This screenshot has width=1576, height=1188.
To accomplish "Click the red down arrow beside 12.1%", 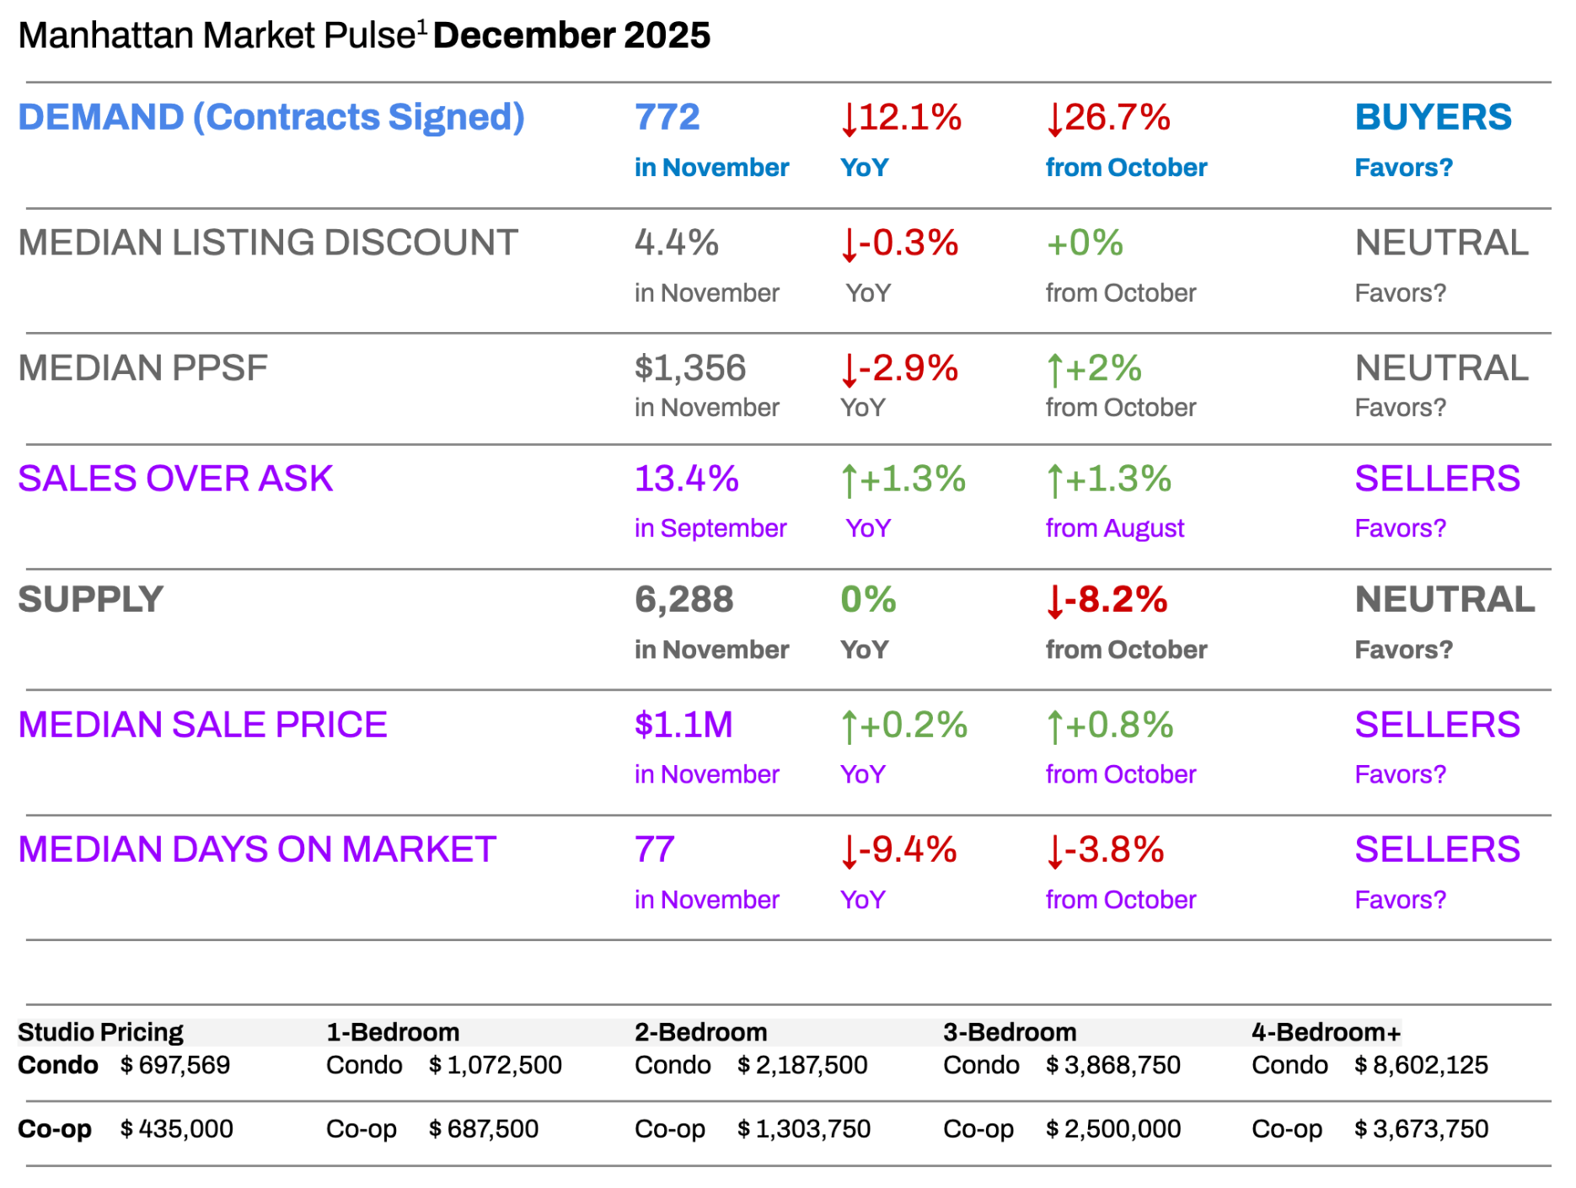I will (849, 119).
